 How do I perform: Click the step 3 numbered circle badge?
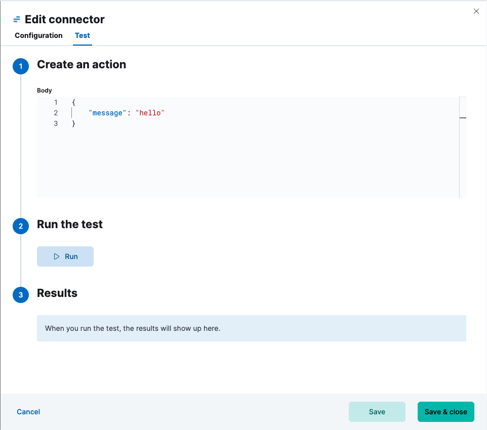pos(21,295)
